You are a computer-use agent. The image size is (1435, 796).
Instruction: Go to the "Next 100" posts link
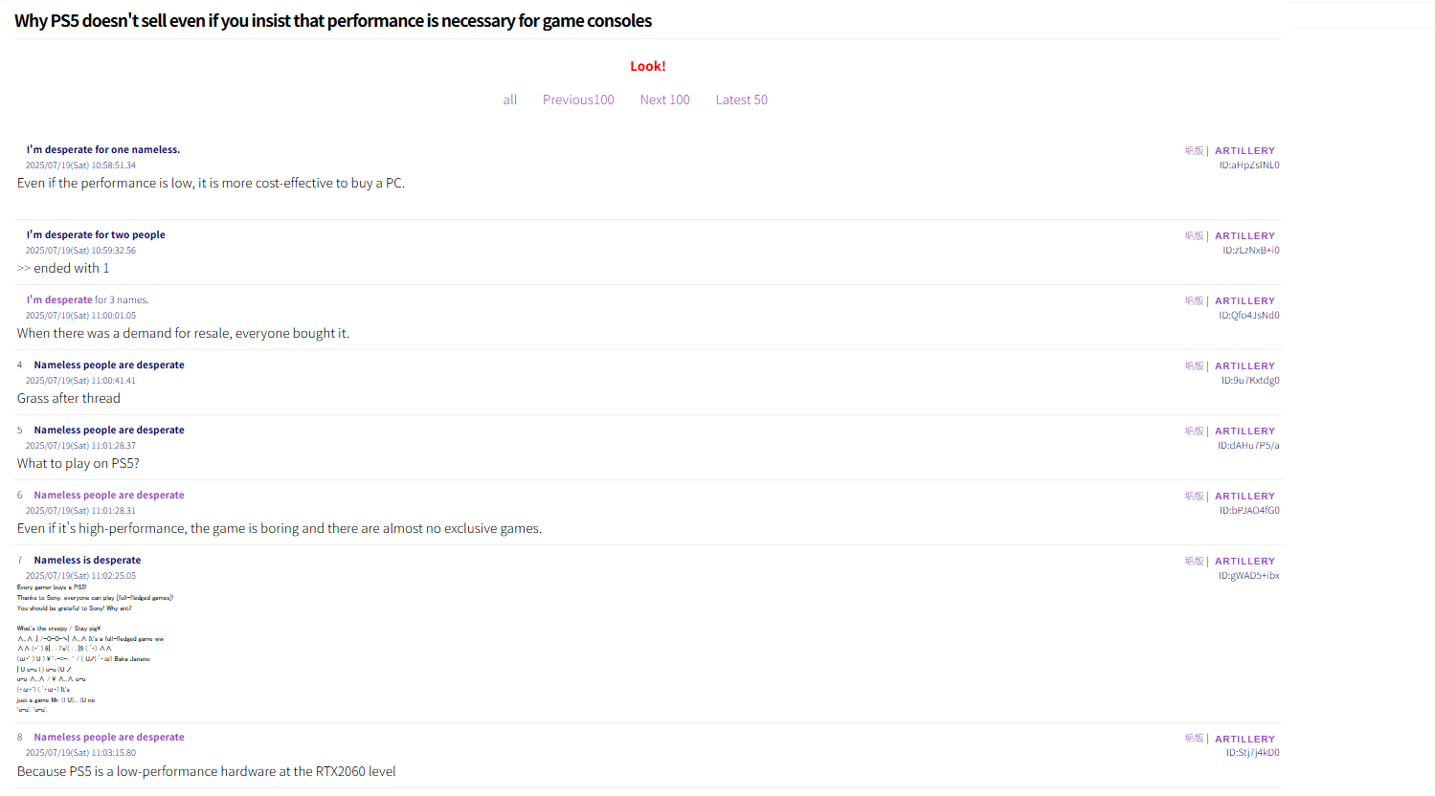(x=664, y=99)
